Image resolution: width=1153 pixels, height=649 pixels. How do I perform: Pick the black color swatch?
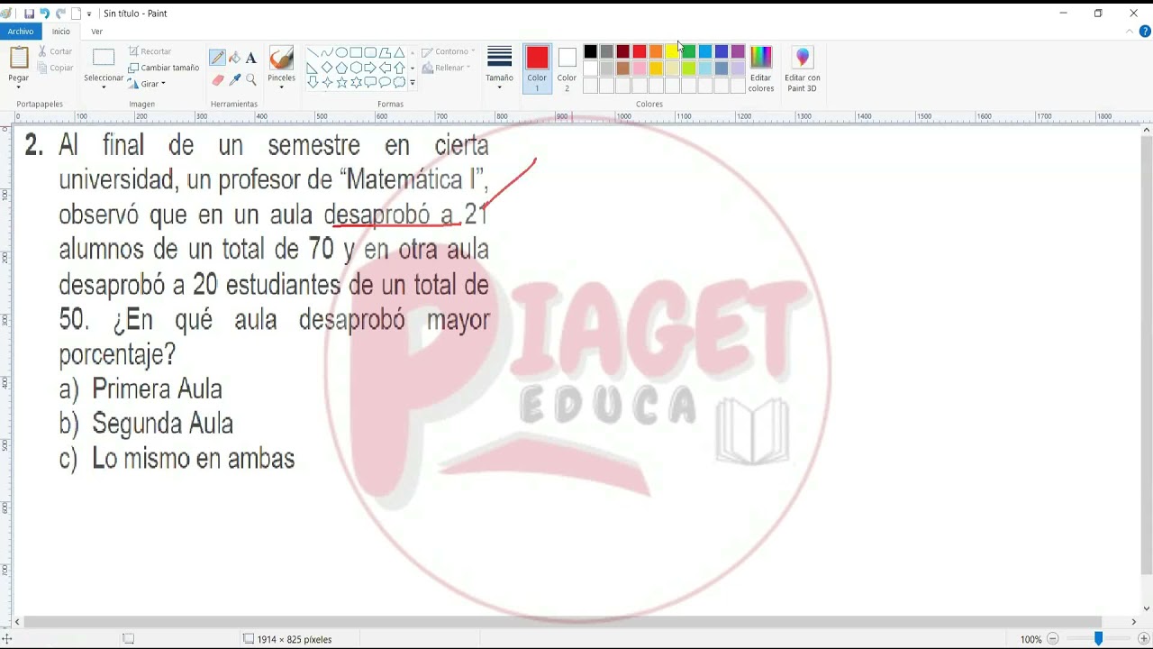(590, 51)
